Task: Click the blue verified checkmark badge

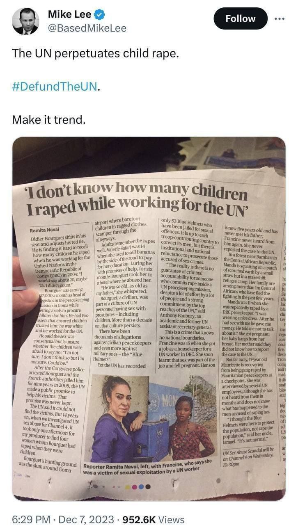Action: (100, 14)
